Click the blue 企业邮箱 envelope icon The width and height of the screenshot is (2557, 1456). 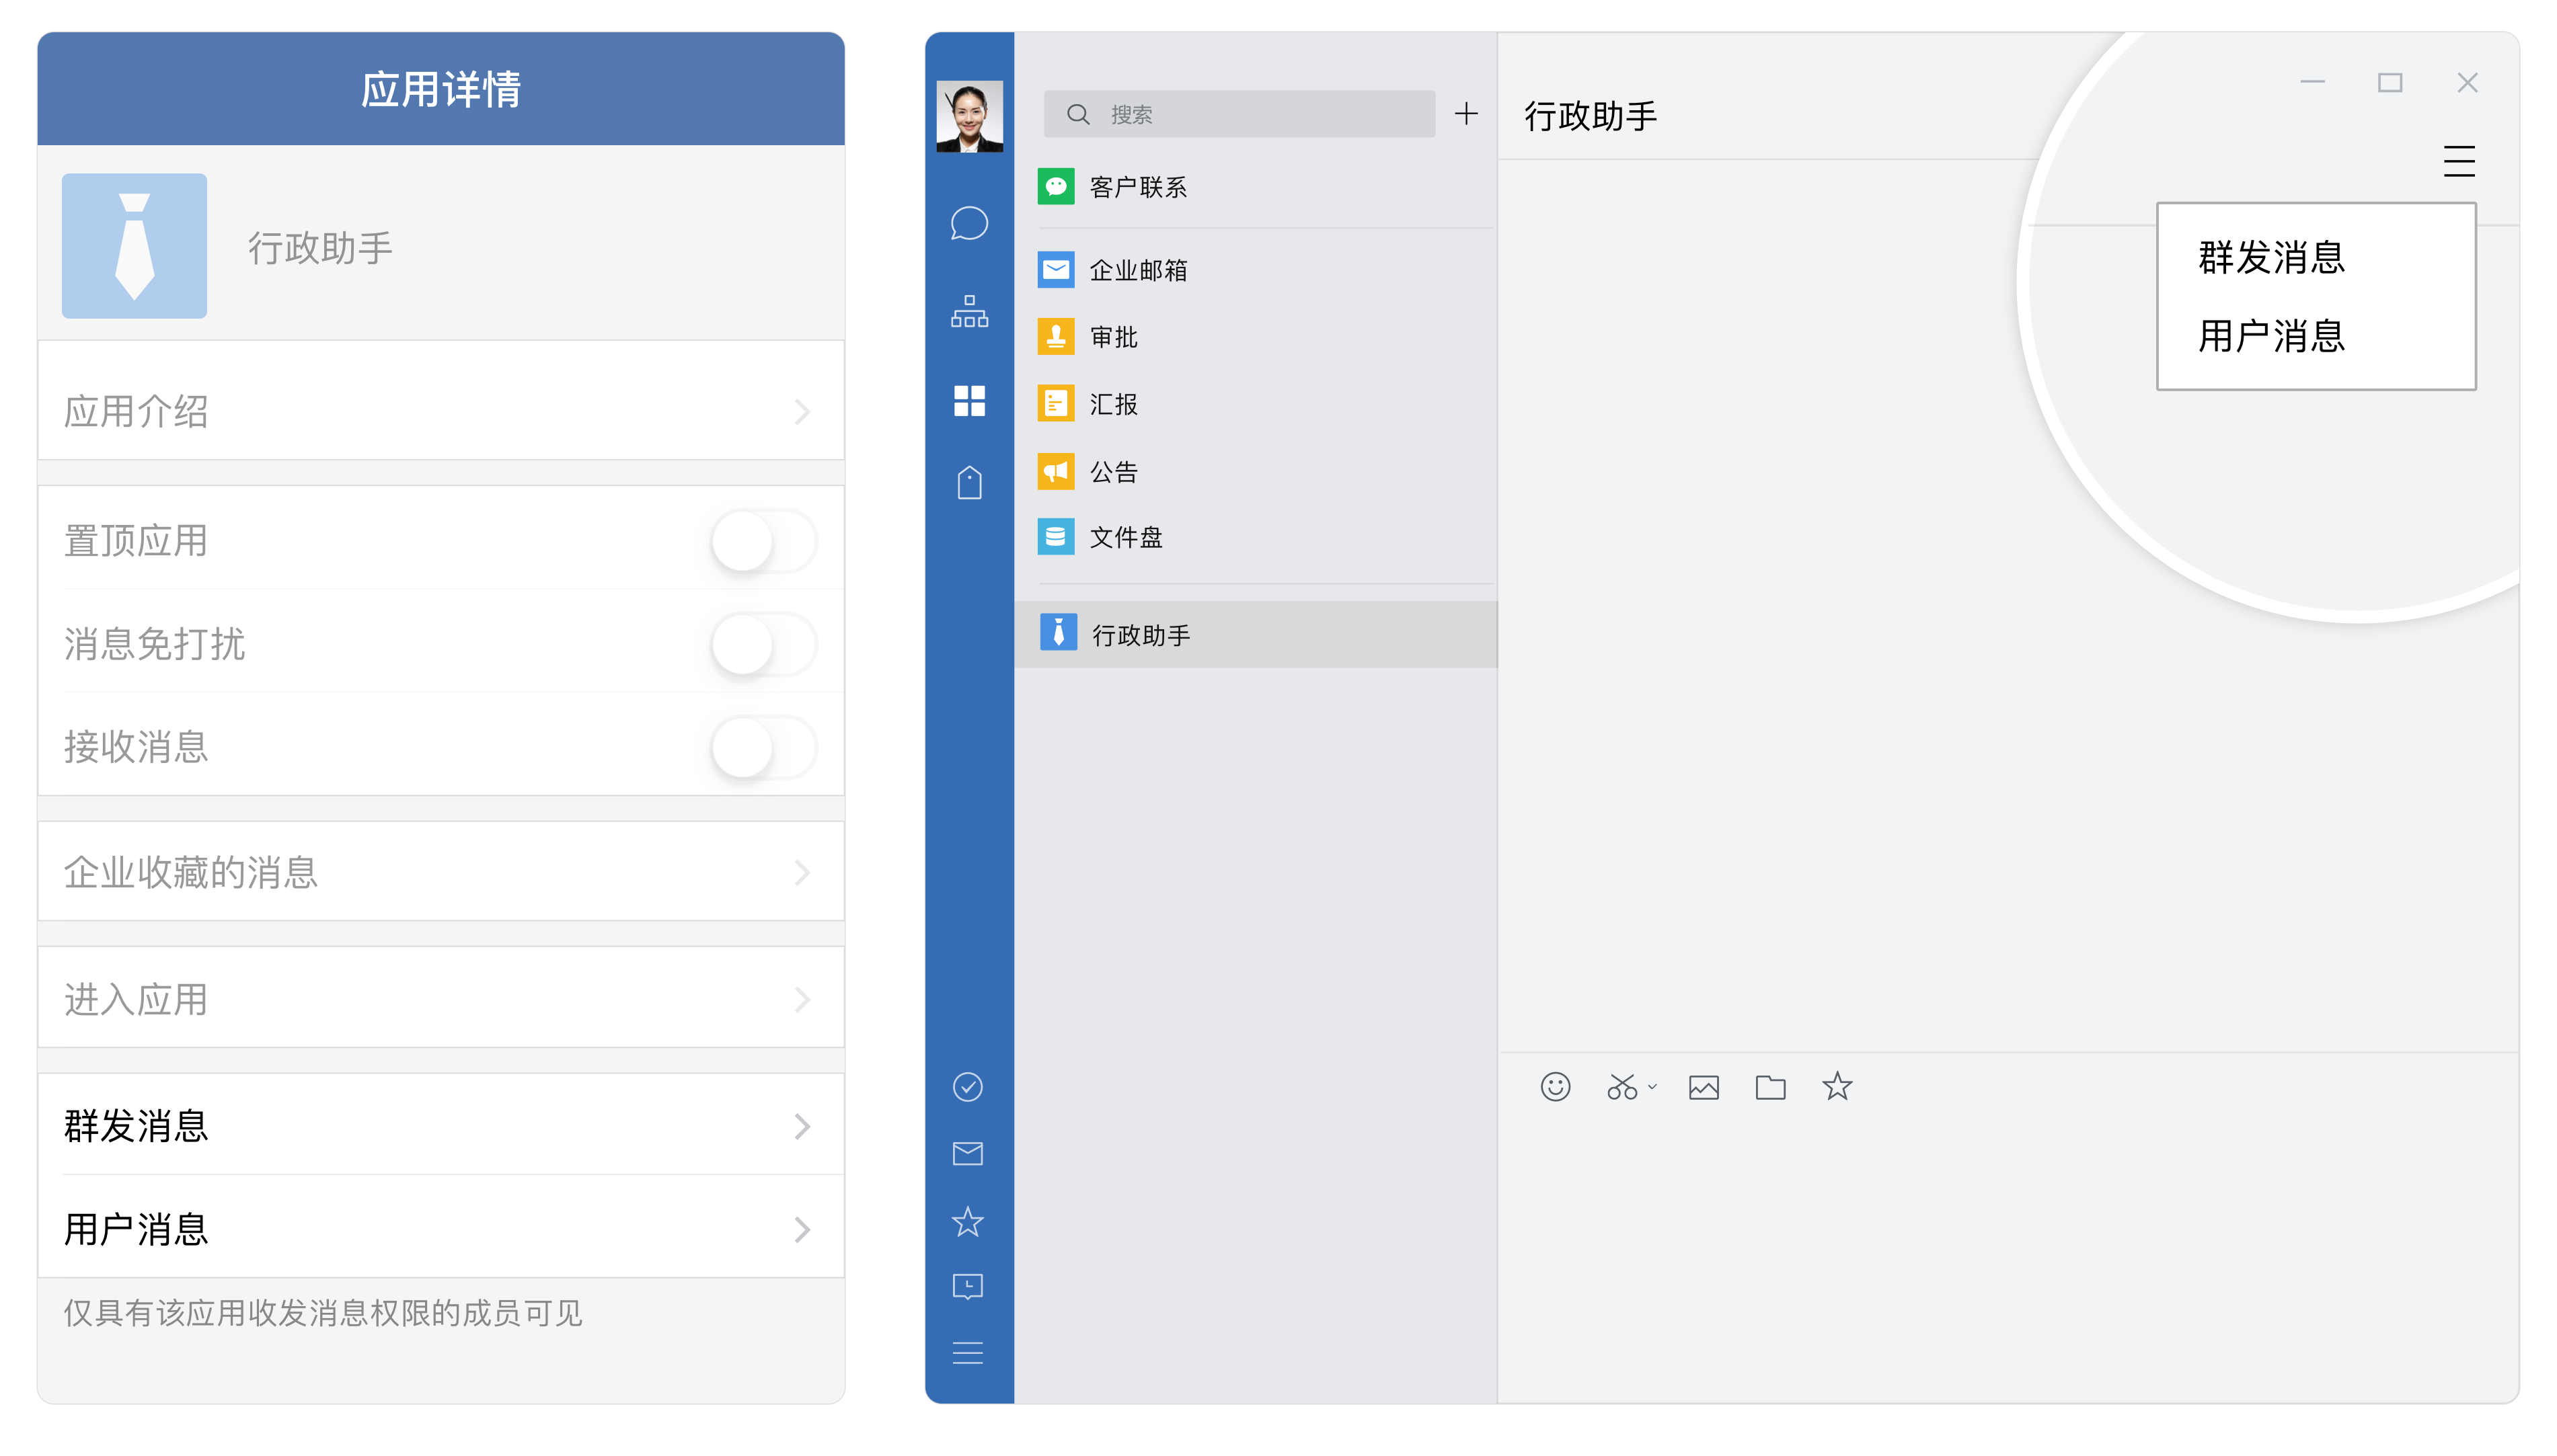pyautogui.click(x=1055, y=270)
